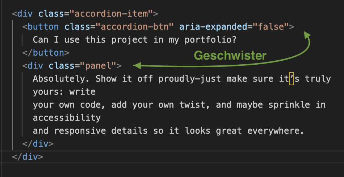Viewport: 344px width, 177px height.
Task: Click the outermost closing div tag
Action: pyautogui.click(x=28, y=157)
